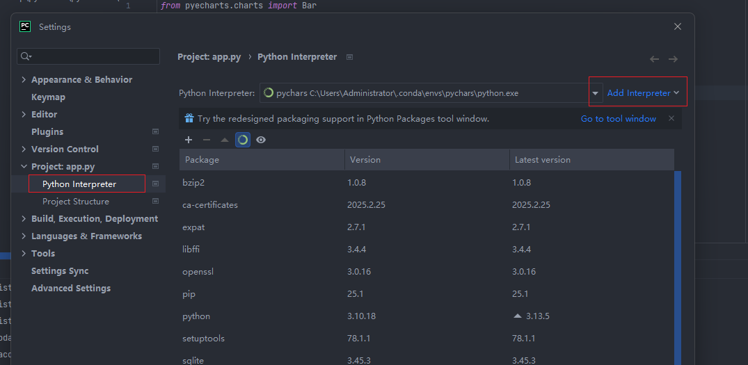Select the setuptools package row
The width and height of the screenshot is (748, 365).
click(x=427, y=339)
